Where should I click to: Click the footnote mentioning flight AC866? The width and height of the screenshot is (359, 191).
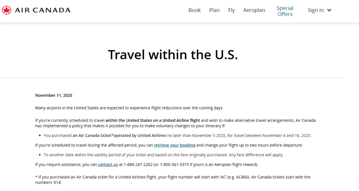click(x=173, y=177)
